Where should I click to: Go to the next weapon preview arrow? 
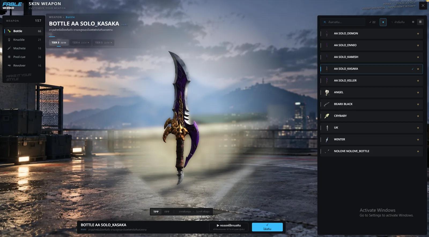pyautogui.click(x=308, y=117)
